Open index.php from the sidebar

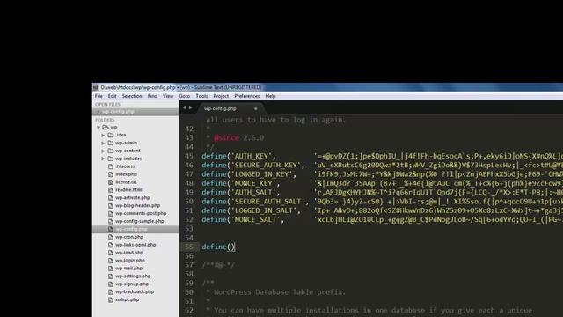coord(126,174)
